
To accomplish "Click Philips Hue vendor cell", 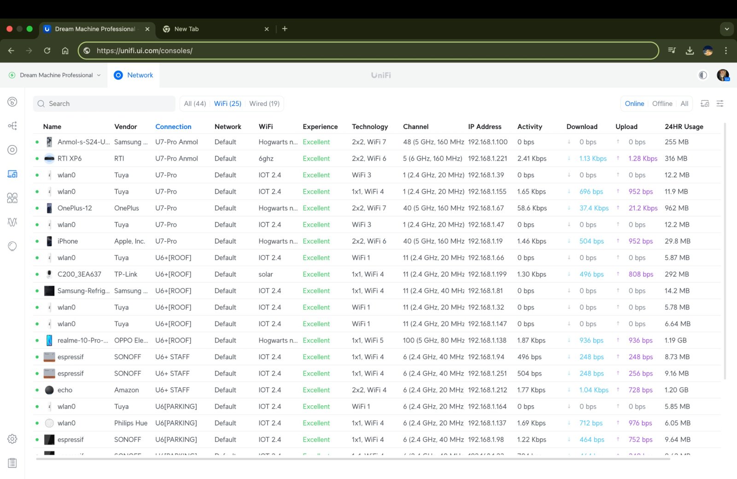I will point(131,423).
